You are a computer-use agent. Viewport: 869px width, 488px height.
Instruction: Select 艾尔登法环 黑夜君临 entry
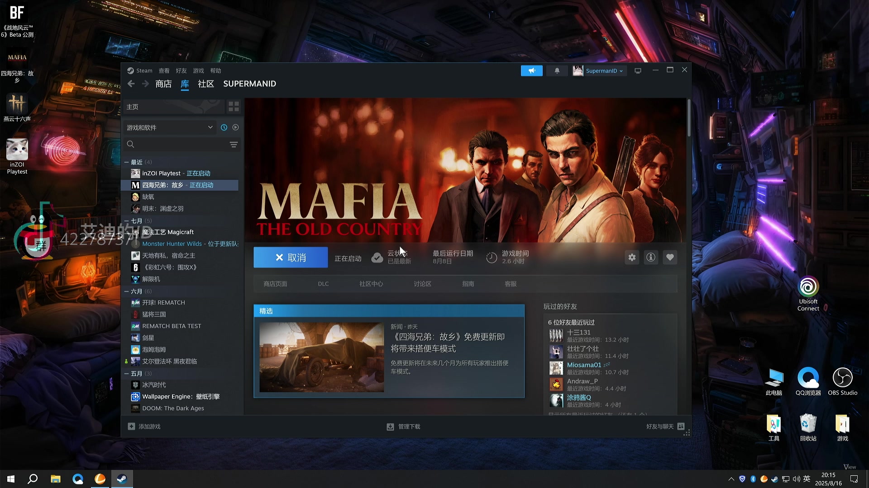180,361
